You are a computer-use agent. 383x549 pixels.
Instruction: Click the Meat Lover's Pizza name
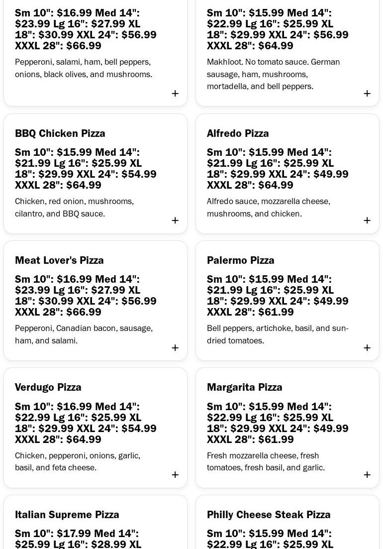point(59,260)
